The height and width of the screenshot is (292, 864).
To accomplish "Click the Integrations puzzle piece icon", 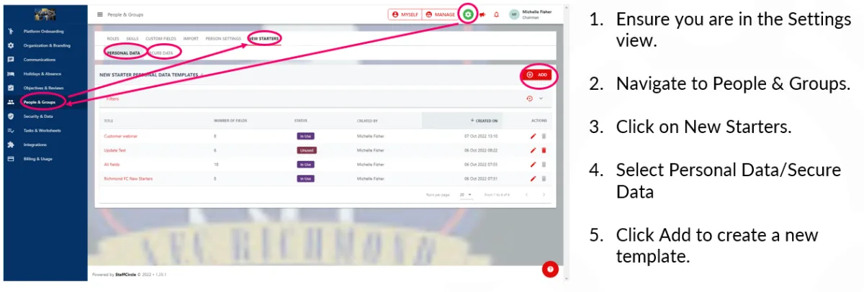I will [11, 145].
